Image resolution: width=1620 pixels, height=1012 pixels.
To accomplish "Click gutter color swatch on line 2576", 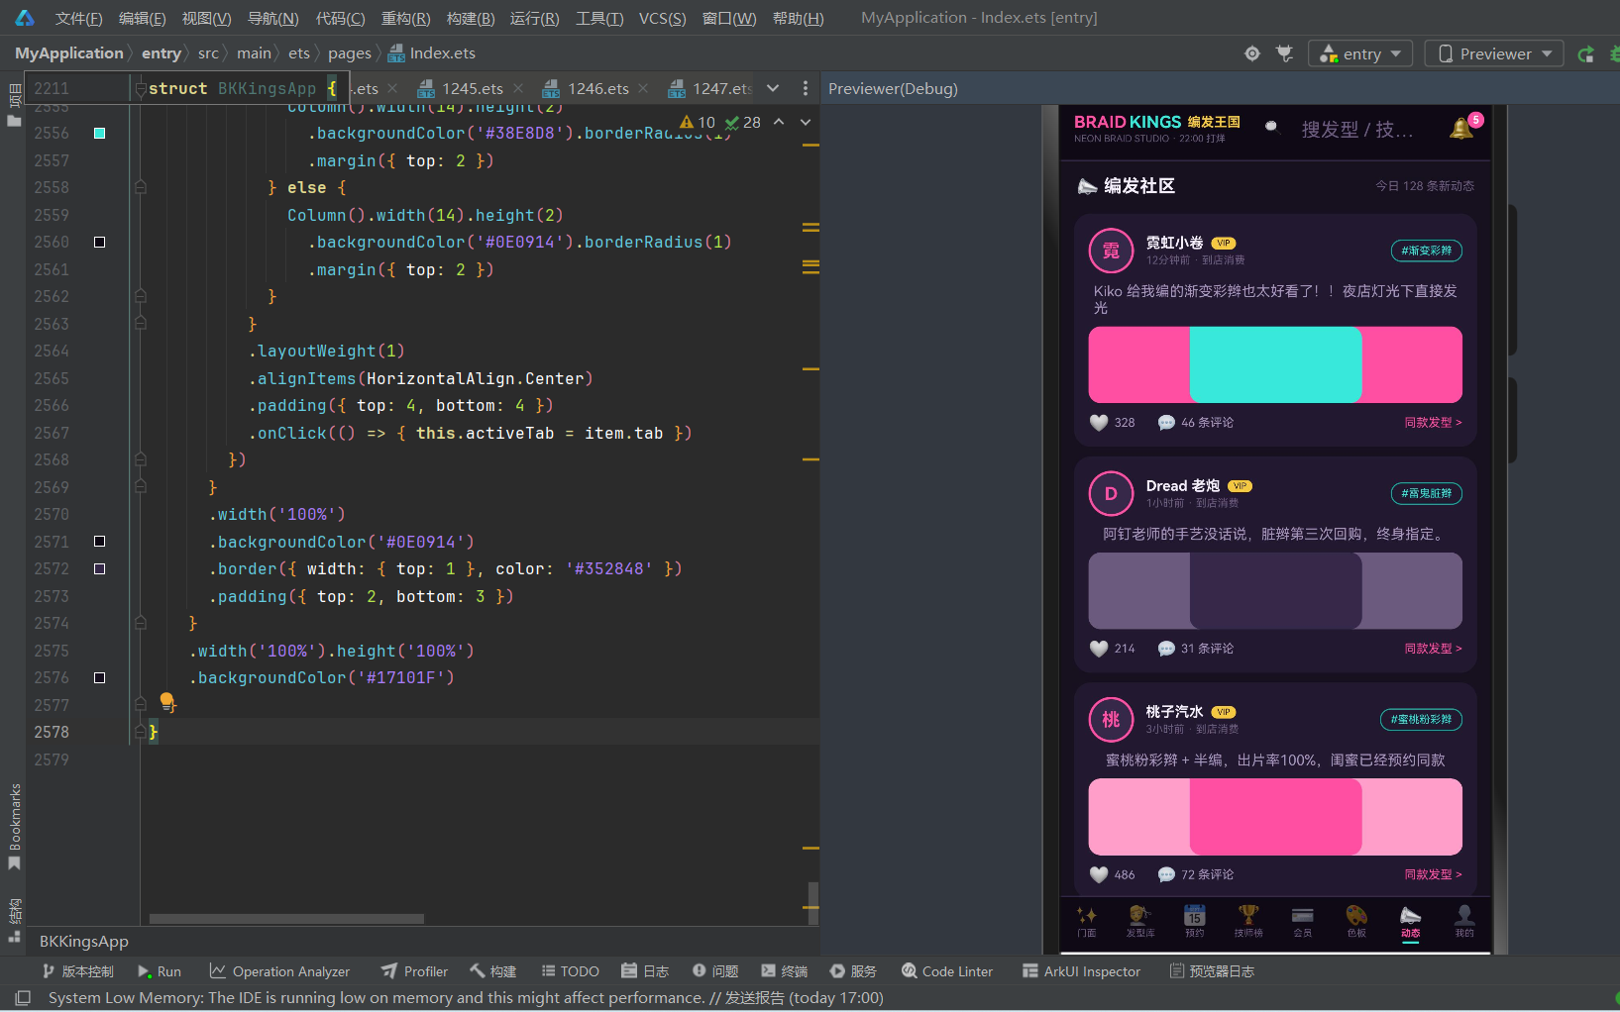I will click(x=99, y=677).
